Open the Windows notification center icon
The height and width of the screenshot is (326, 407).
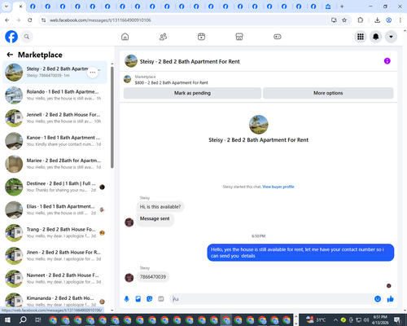tap(398, 319)
